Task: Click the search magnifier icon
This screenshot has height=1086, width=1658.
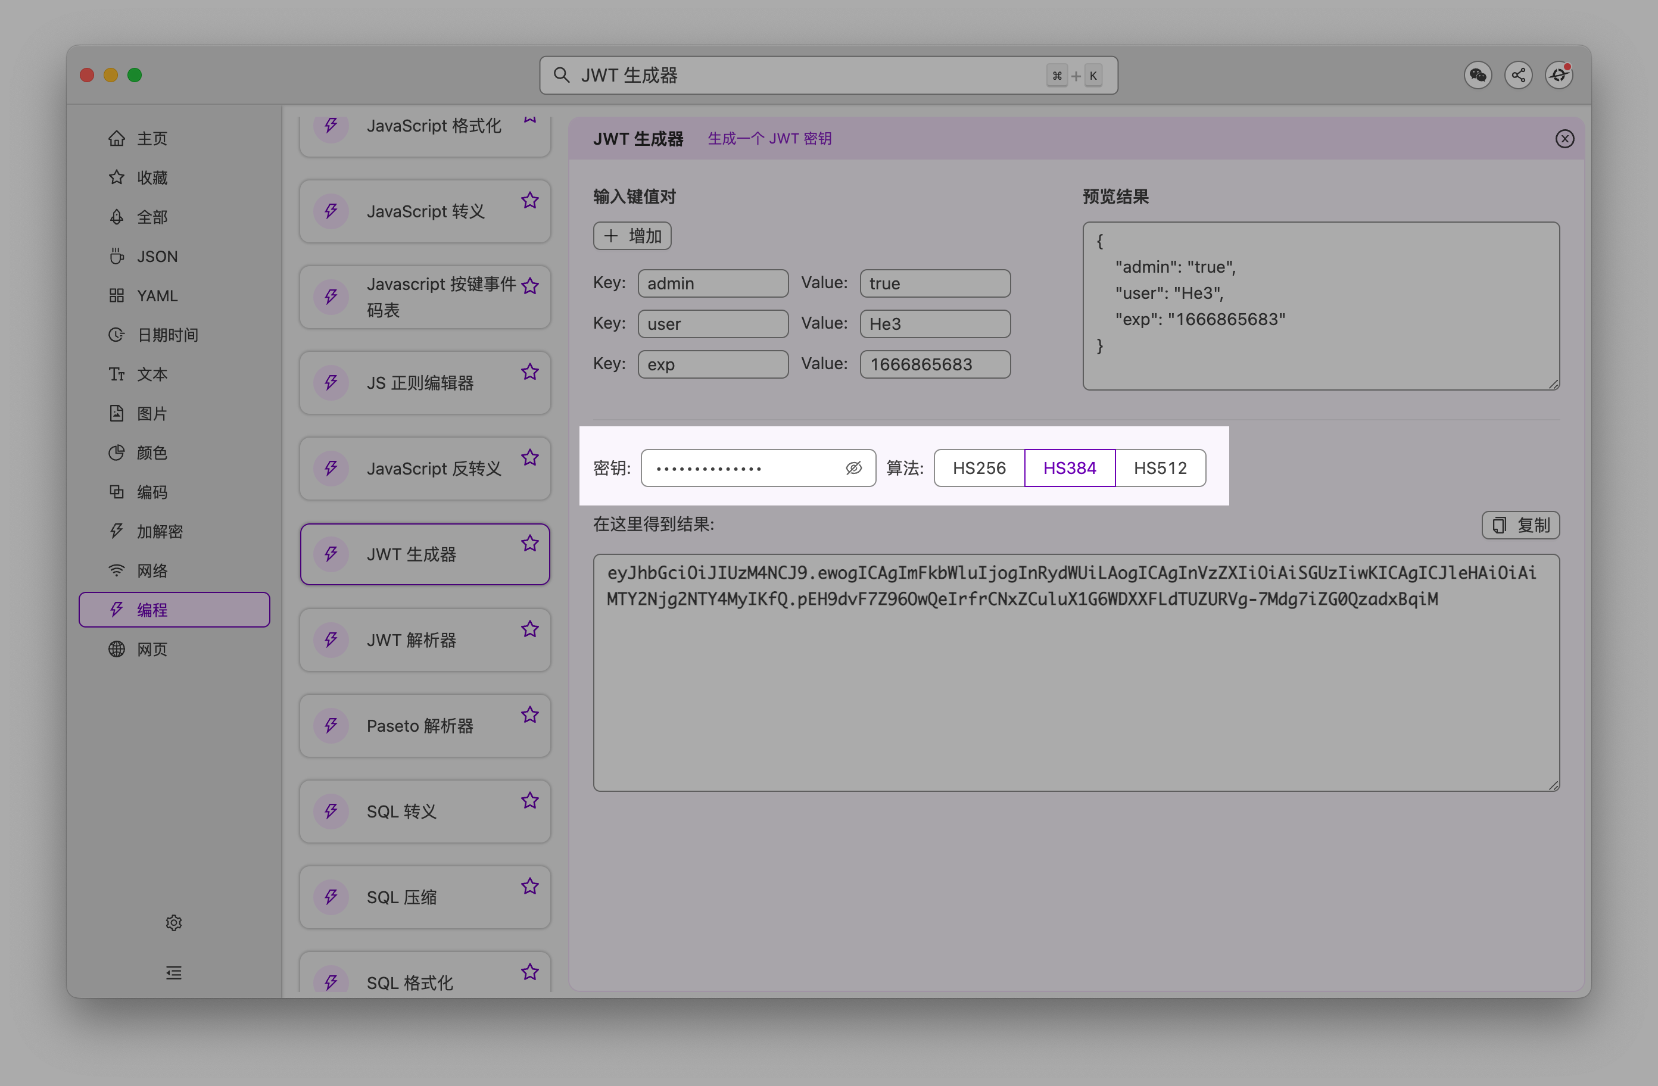Action: 562,74
